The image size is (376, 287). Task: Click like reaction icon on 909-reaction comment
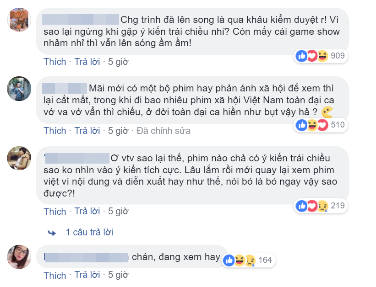tap(302, 56)
